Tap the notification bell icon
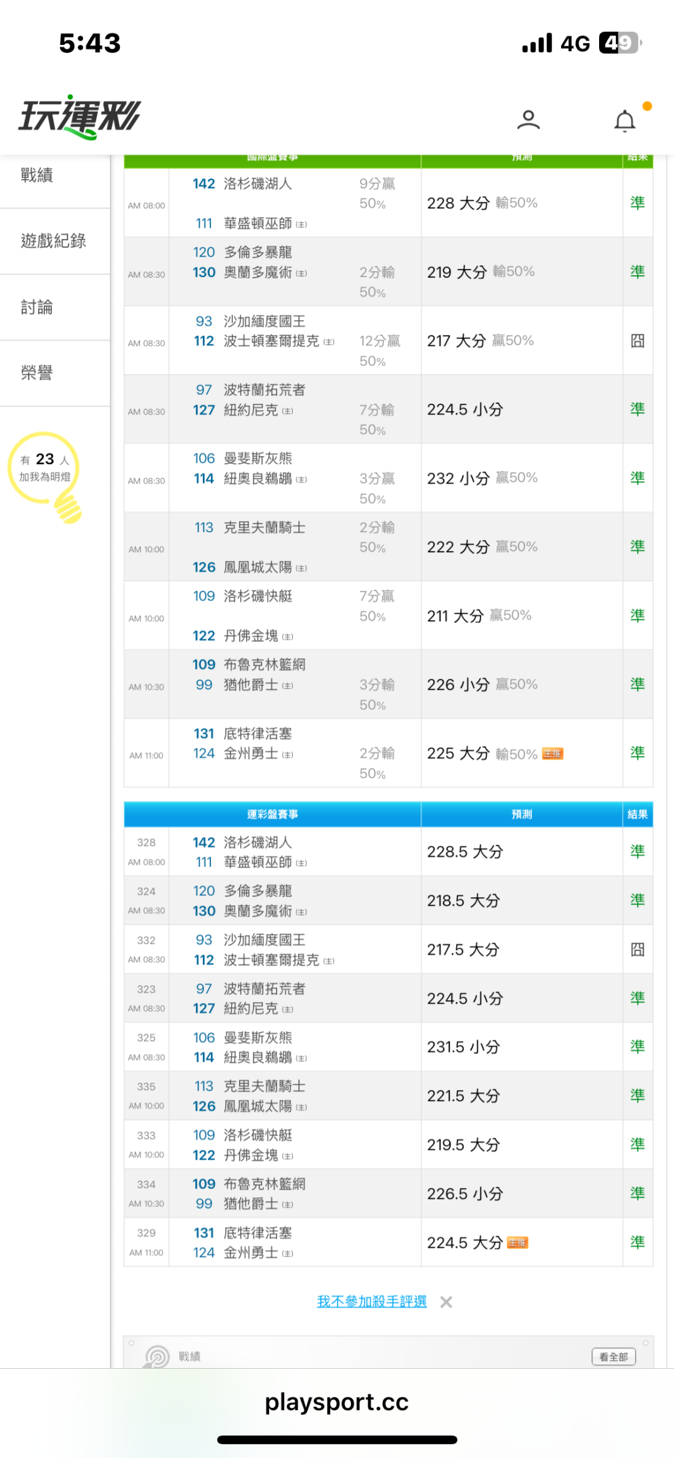674x1458 pixels. (x=625, y=120)
